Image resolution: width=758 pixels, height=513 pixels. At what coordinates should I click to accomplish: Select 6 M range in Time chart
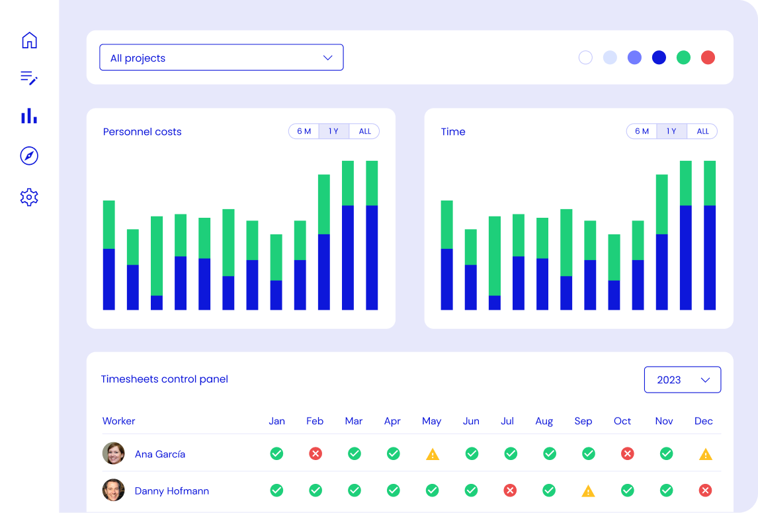point(642,131)
